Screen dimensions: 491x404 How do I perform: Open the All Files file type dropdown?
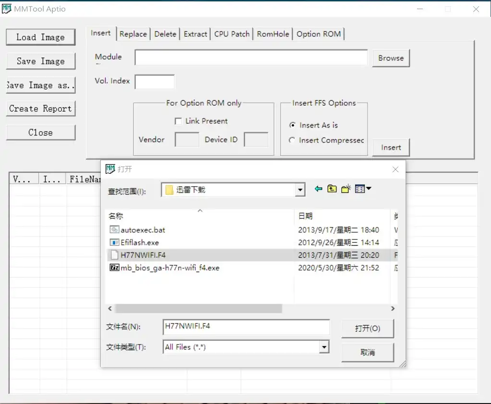click(324, 346)
